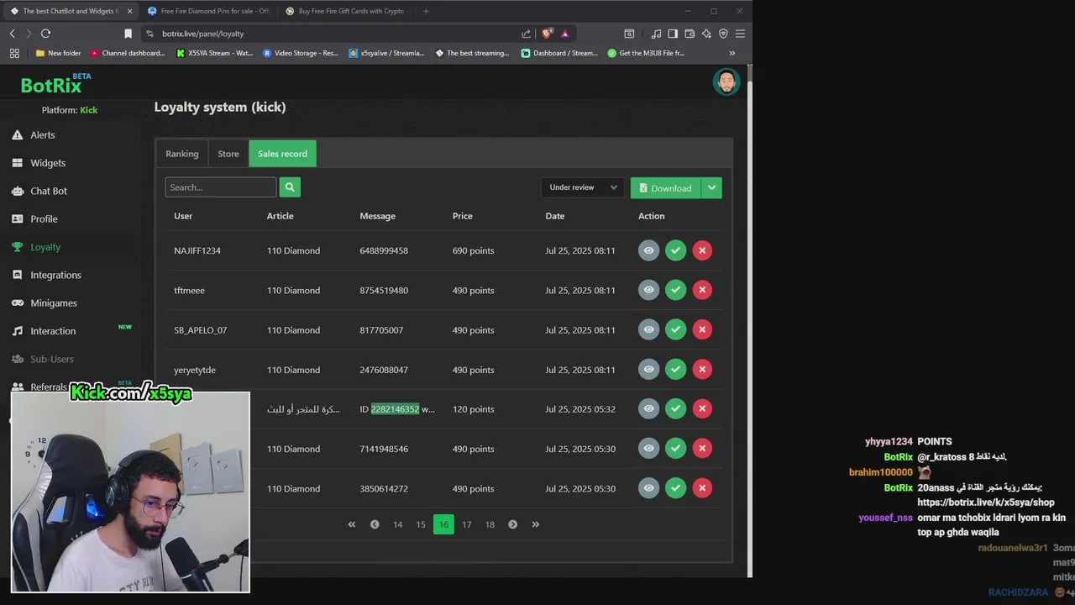Click the BotRix logo

coord(55,83)
